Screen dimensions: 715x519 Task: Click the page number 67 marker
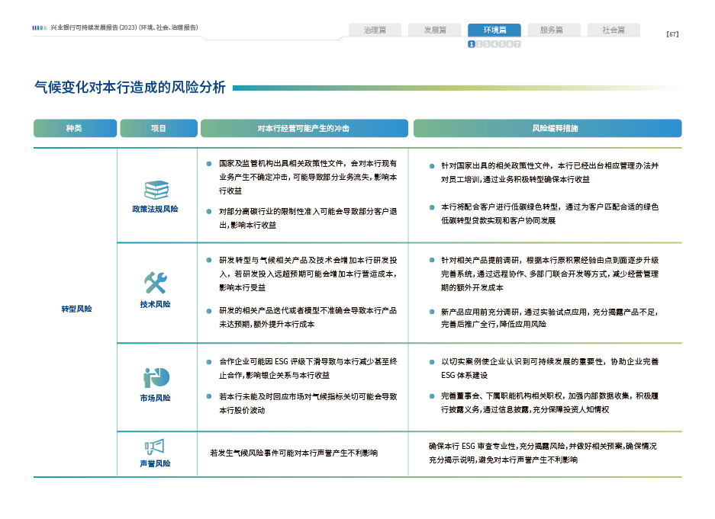(x=672, y=34)
